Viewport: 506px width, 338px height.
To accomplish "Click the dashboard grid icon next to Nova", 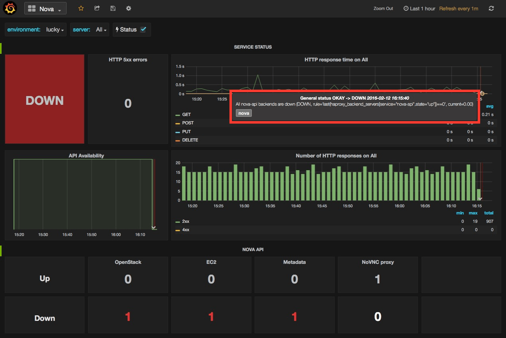I will (x=31, y=8).
